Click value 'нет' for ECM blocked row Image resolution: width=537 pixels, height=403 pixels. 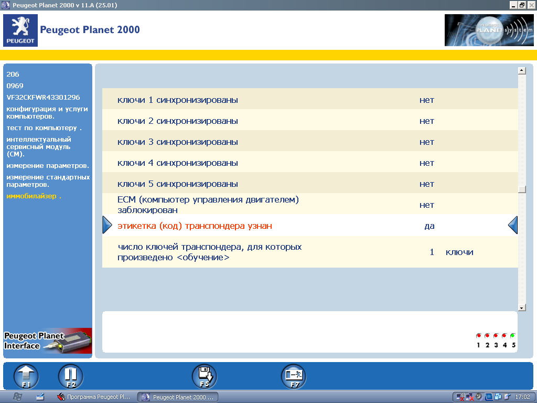coord(427,205)
